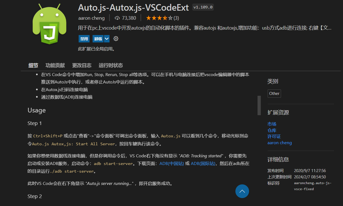Viewport: 343px width, 206px height.
Task: Click the scroll-to-top arrow button
Action: point(242,191)
